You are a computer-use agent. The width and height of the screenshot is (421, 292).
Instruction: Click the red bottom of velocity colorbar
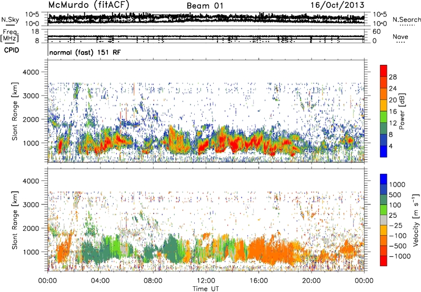click(384, 261)
